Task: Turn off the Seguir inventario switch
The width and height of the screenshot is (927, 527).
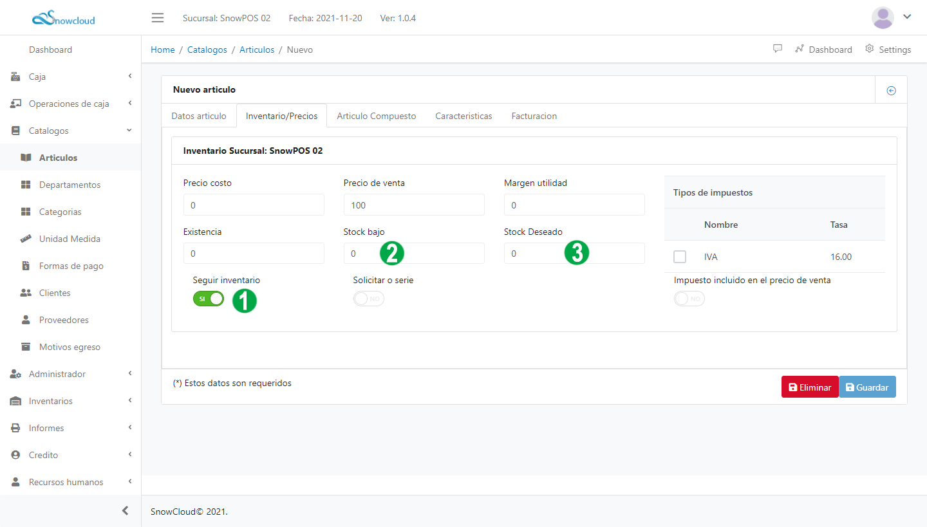Action: pos(208,299)
